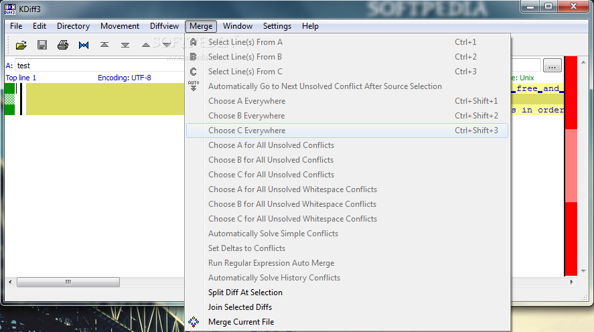Open the Diffview menu
The width and height of the screenshot is (594, 332).
coord(165,26)
